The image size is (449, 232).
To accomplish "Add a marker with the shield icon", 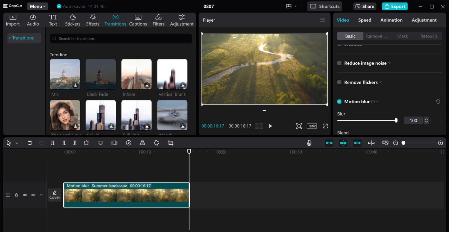I will coord(100,143).
